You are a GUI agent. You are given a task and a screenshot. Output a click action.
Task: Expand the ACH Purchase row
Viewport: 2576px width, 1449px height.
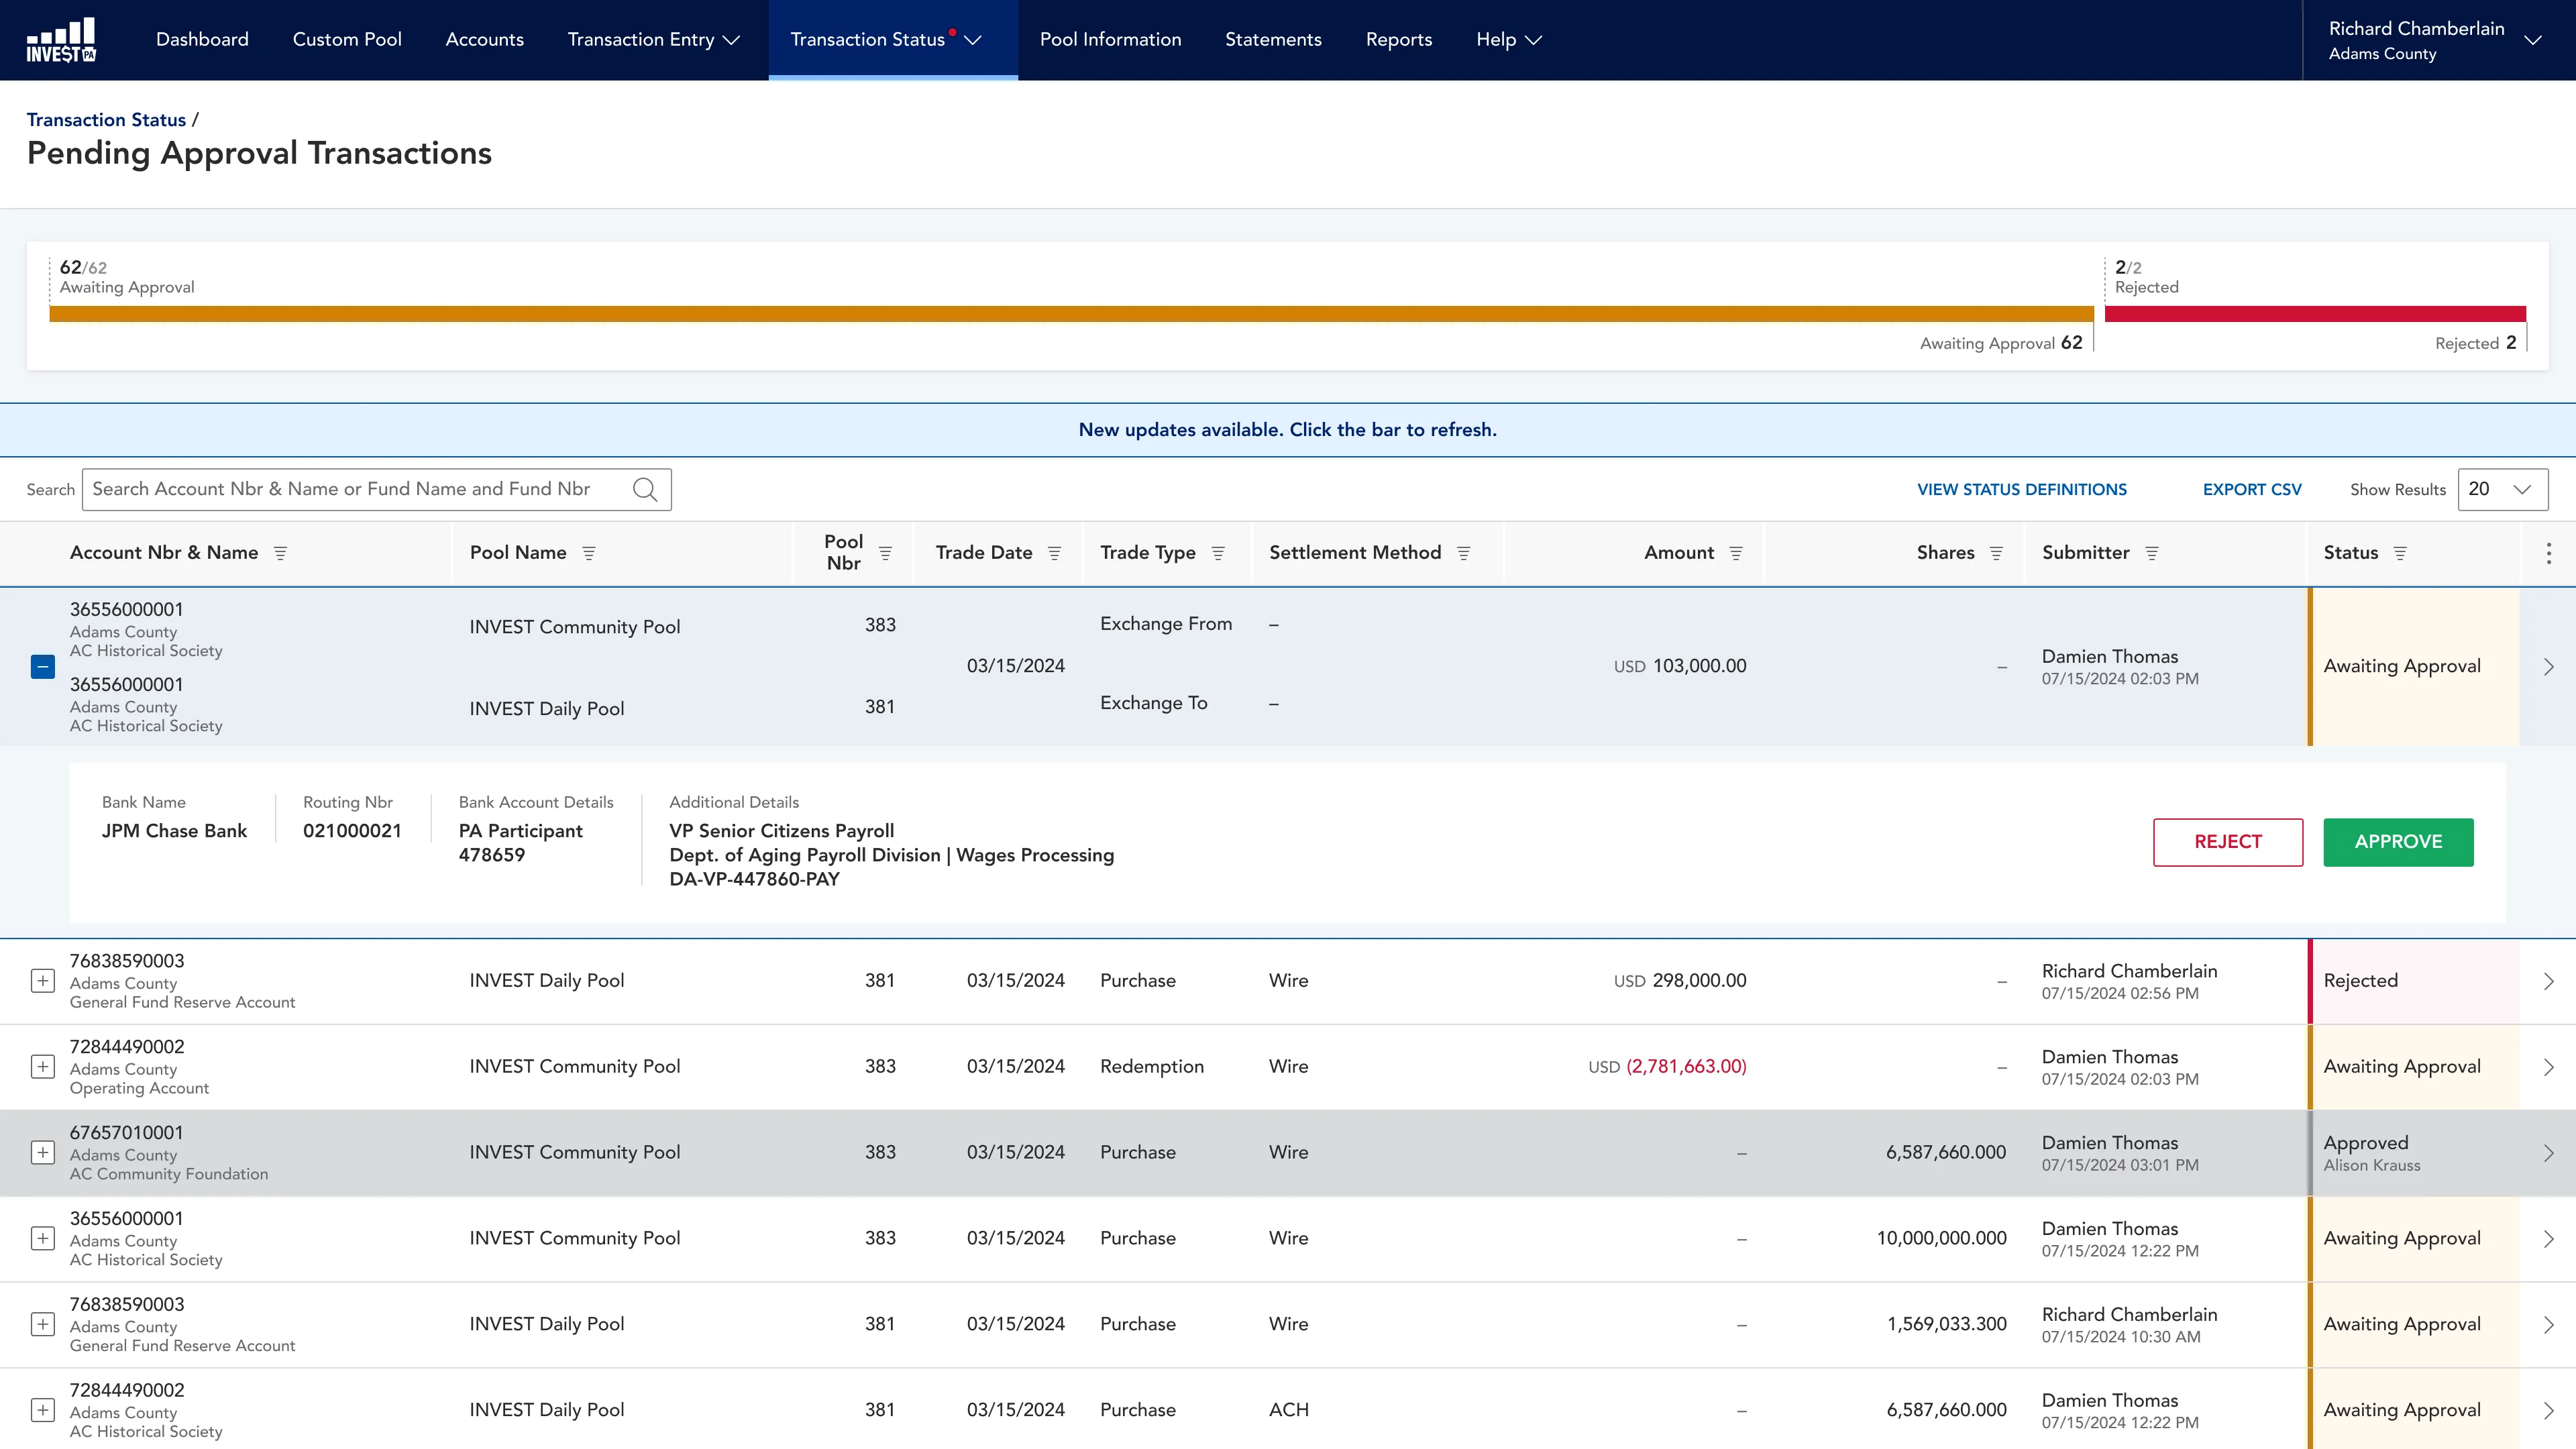pos(42,1411)
